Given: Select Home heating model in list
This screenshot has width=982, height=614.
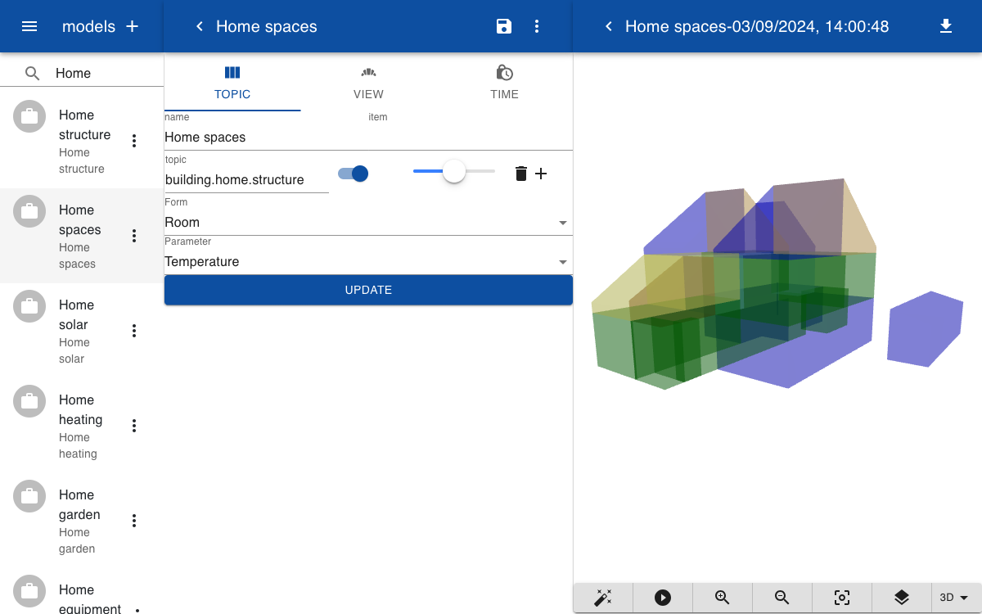Looking at the screenshot, I should [x=82, y=426].
